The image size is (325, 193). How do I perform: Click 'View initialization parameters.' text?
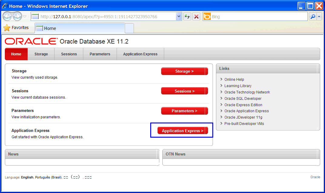(36, 117)
